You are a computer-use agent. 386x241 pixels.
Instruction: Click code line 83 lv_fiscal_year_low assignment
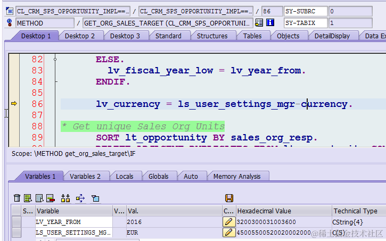(207, 71)
